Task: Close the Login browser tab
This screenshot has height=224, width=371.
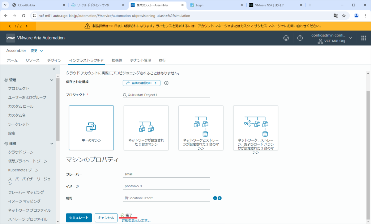Action: [x=242, y=5]
